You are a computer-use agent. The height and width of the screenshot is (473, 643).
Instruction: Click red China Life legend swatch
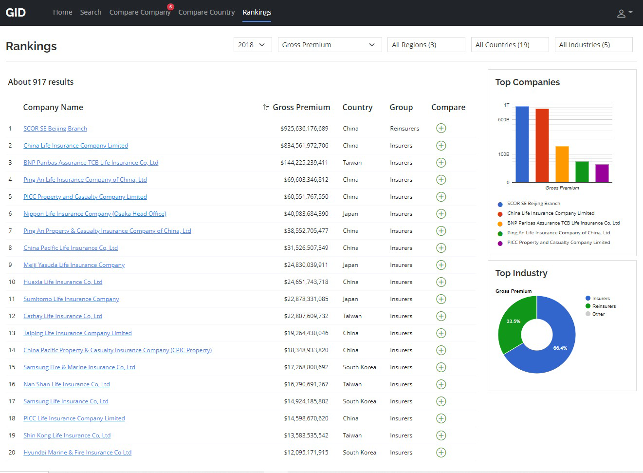click(x=500, y=214)
